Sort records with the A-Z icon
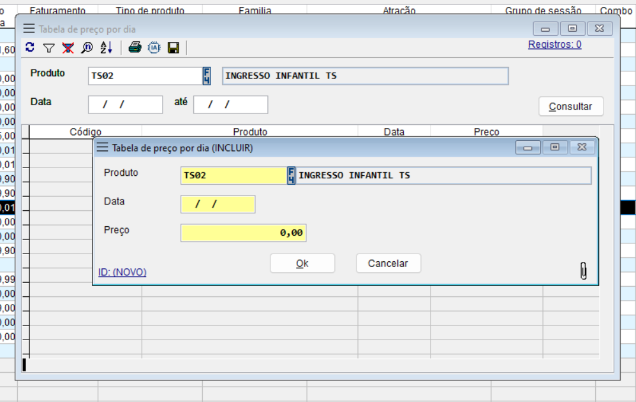Viewport: 636px width, 402px height. coord(106,48)
